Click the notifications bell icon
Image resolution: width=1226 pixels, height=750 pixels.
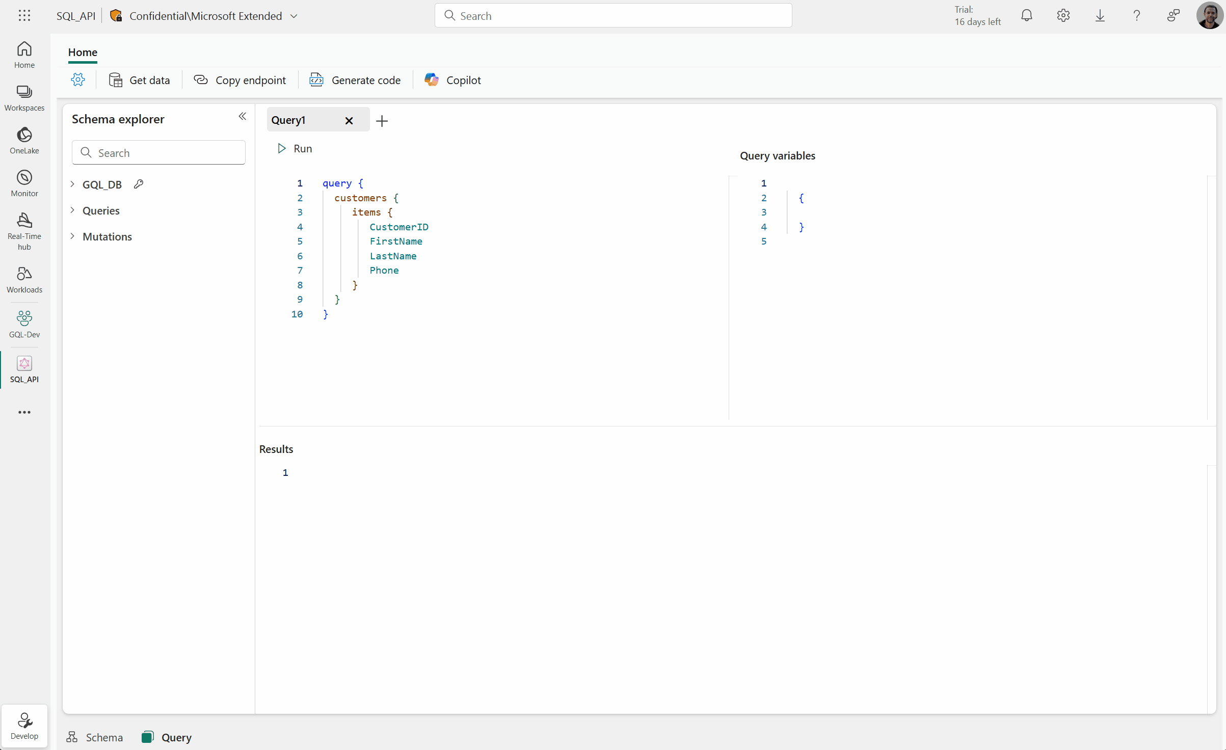[1026, 16]
